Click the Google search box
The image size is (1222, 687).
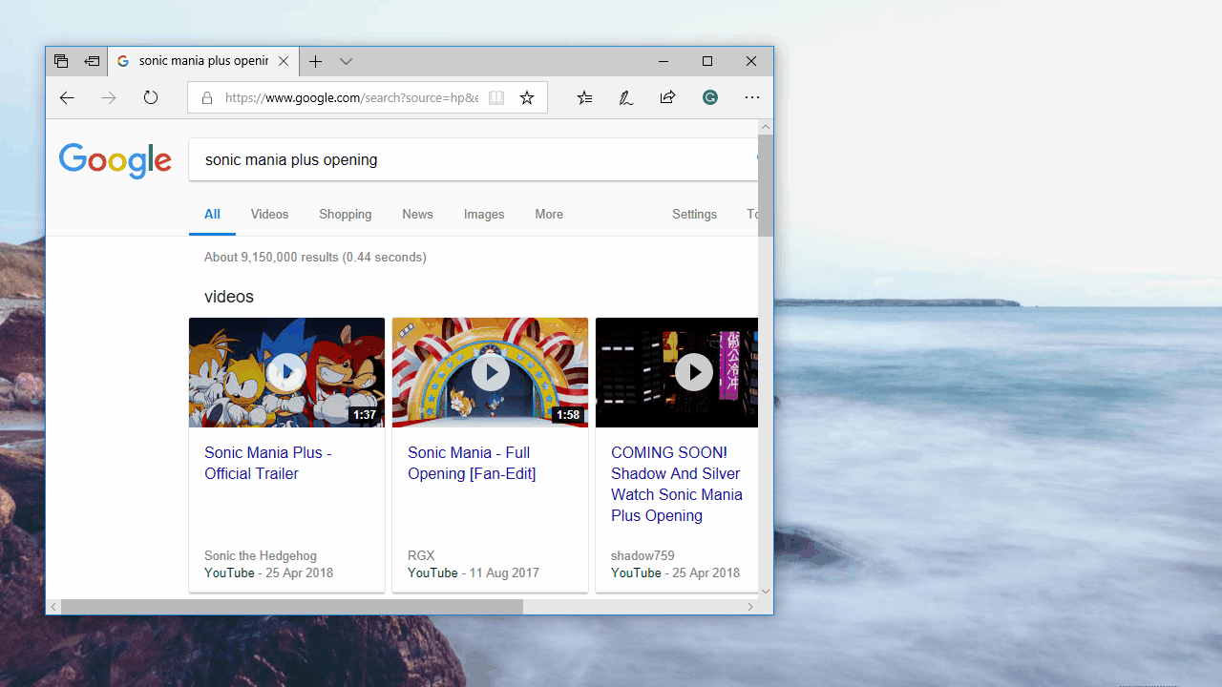(x=474, y=159)
